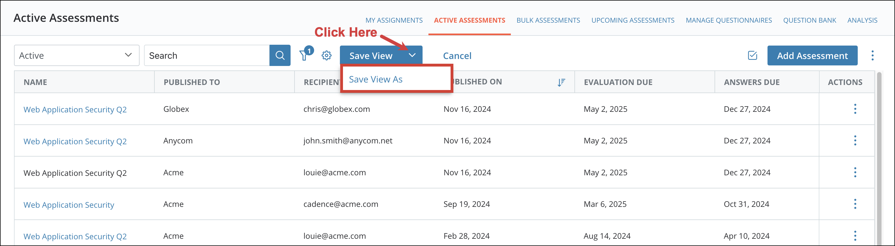Click the search magnifier button
This screenshot has width=895, height=246.
pos(280,55)
